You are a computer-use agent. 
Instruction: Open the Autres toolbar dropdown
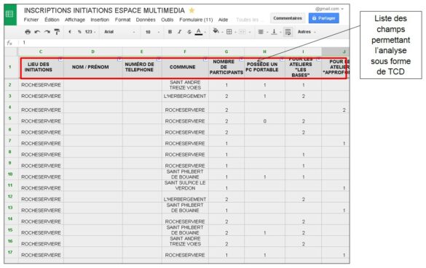click(307, 32)
